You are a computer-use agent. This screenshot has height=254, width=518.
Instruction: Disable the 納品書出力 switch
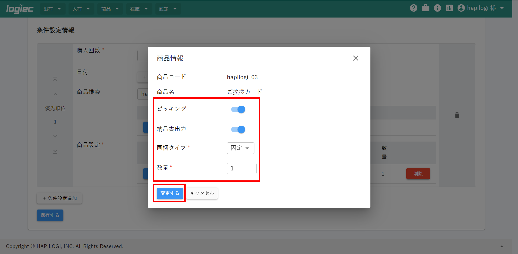click(238, 130)
